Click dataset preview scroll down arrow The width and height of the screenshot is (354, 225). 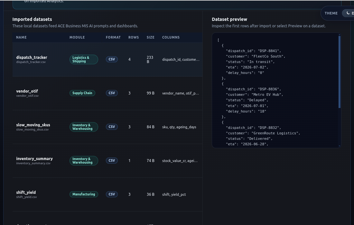click(x=339, y=146)
